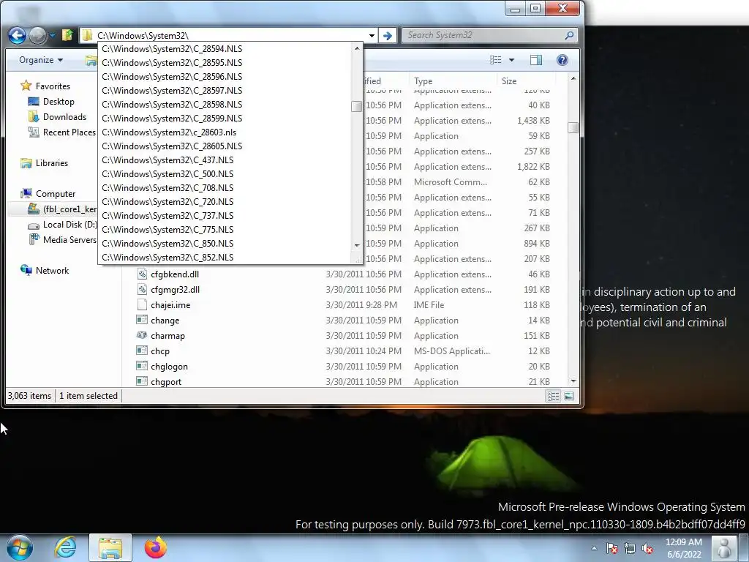The height and width of the screenshot is (562, 749).
Task: Choose C_775.NLS autocomplete suggestion
Action: 225,229
